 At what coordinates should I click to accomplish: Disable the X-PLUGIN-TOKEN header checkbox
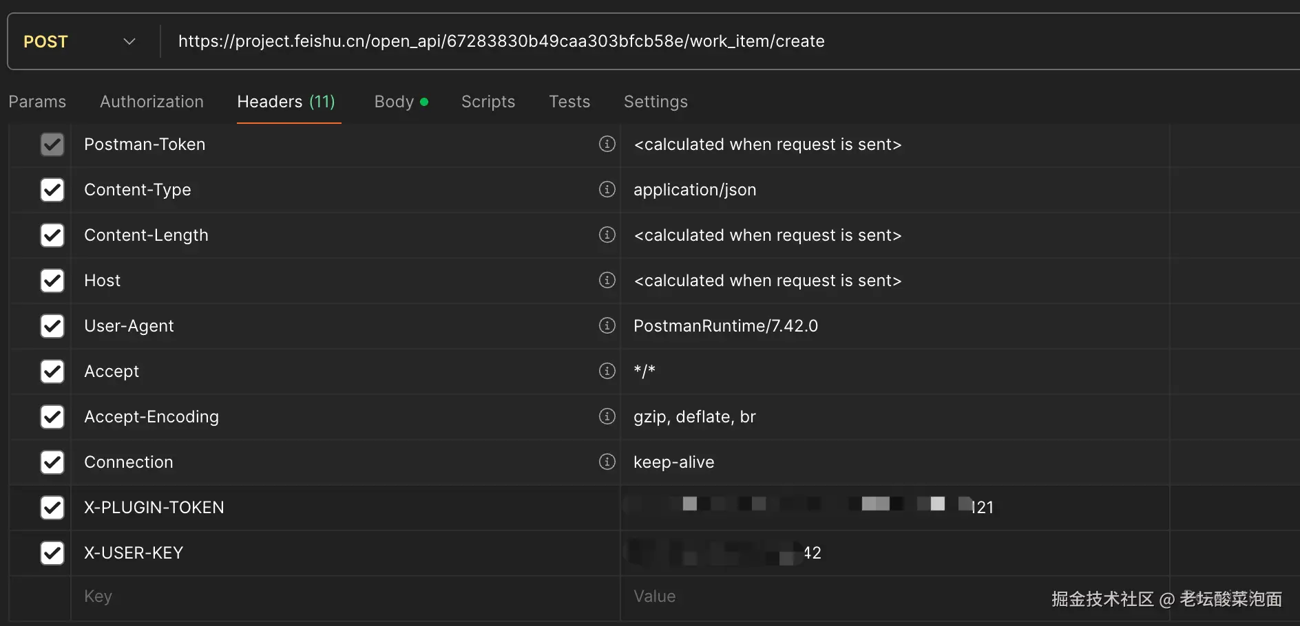(52, 508)
